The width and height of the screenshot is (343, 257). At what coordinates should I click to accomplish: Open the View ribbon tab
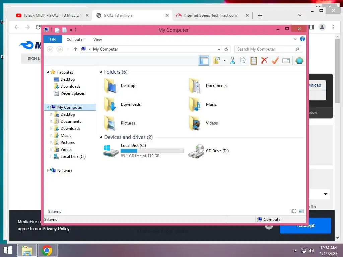click(97, 39)
